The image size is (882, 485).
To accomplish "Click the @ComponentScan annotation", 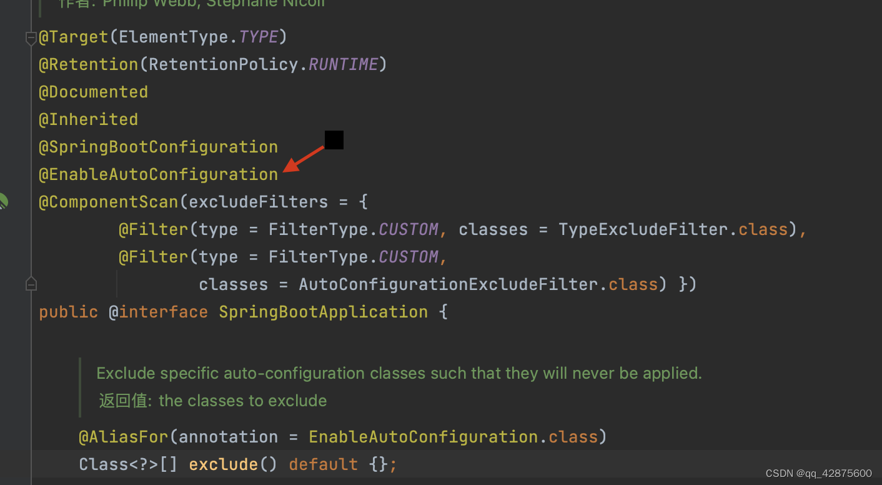I will pos(109,202).
